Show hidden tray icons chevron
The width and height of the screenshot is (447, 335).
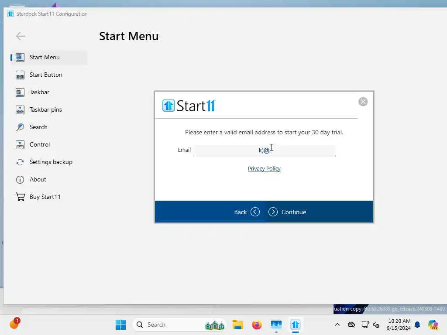[337, 325]
